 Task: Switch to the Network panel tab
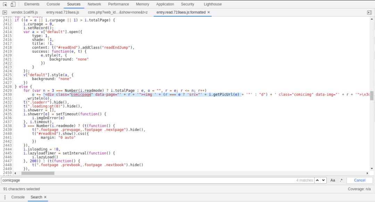pos(94,4)
